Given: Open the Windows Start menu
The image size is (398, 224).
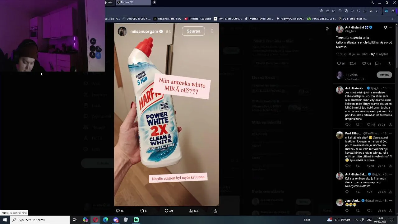Looking at the screenshot, I should click(5, 220).
